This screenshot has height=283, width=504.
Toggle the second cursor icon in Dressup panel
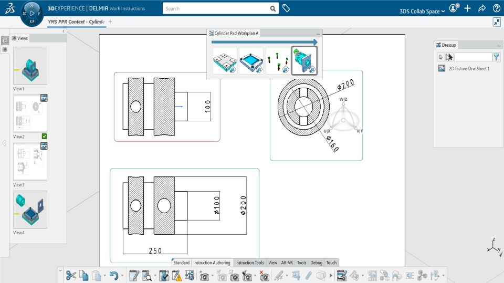(449, 57)
